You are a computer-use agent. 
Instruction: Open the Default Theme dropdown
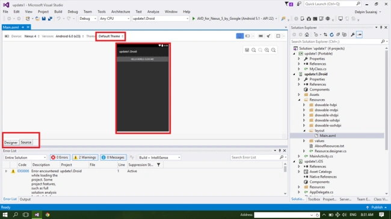coord(111,36)
